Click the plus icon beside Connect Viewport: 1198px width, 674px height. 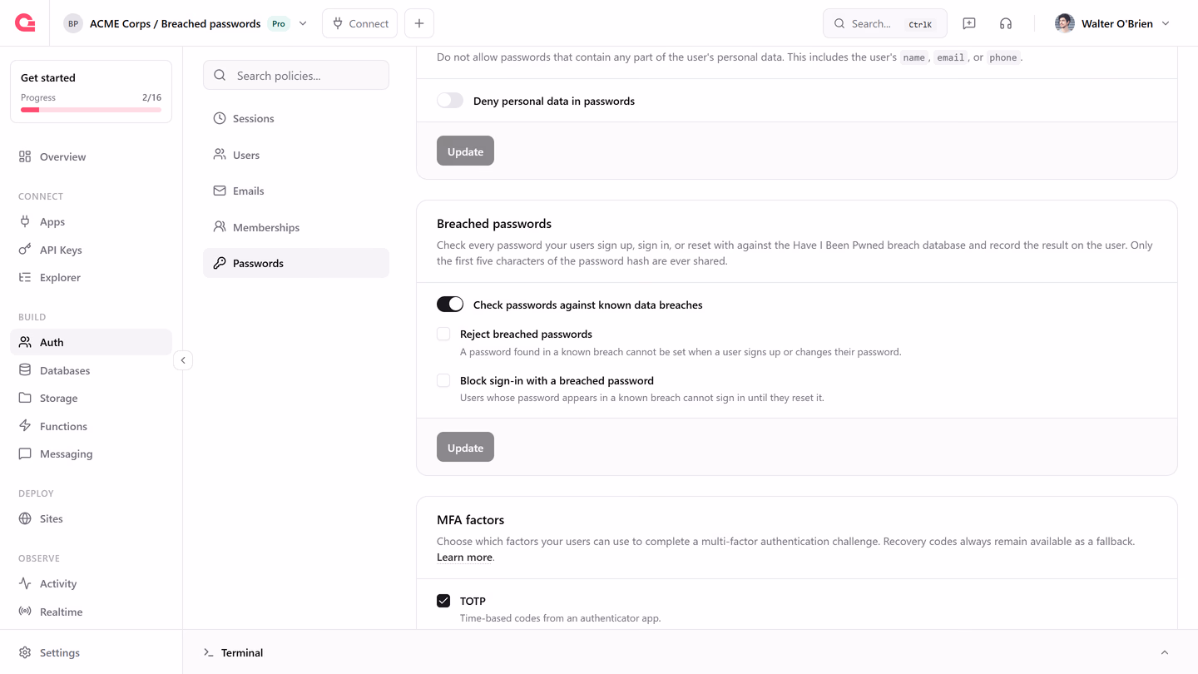click(x=419, y=23)
